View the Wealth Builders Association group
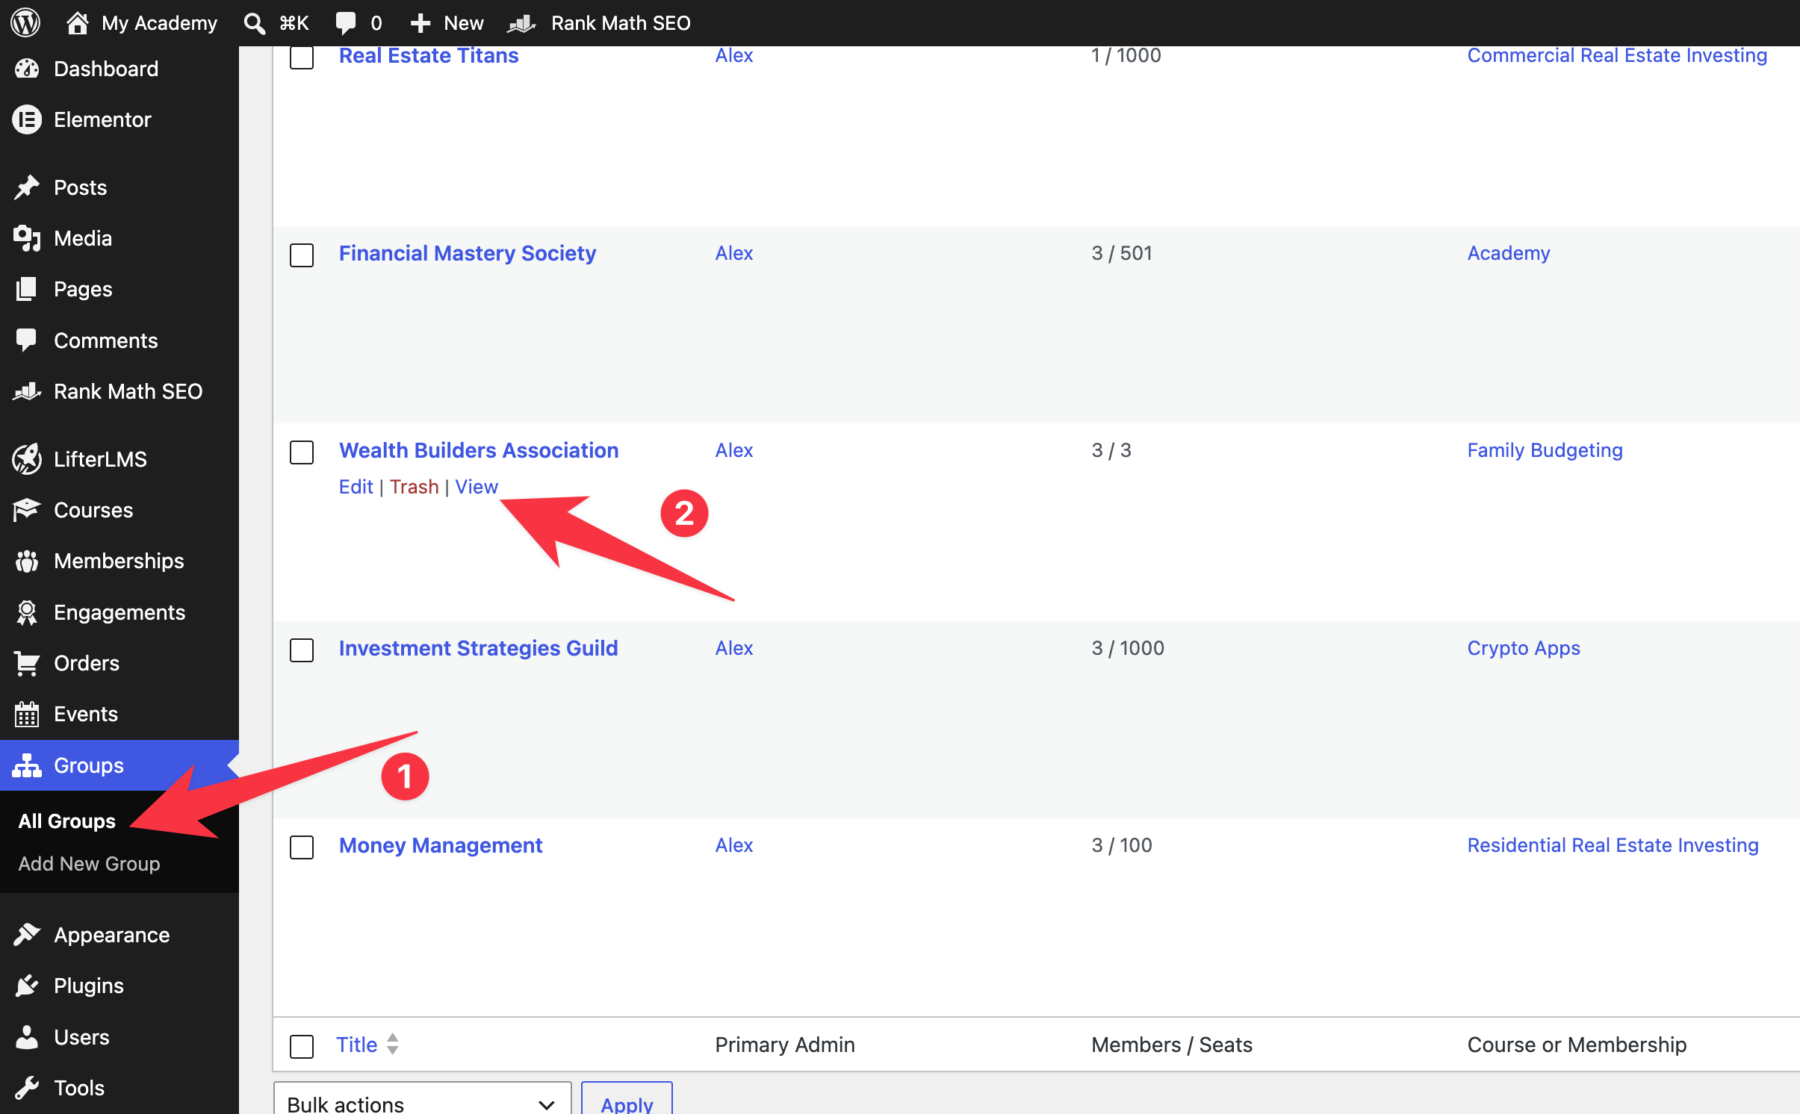 click(477, 487)
